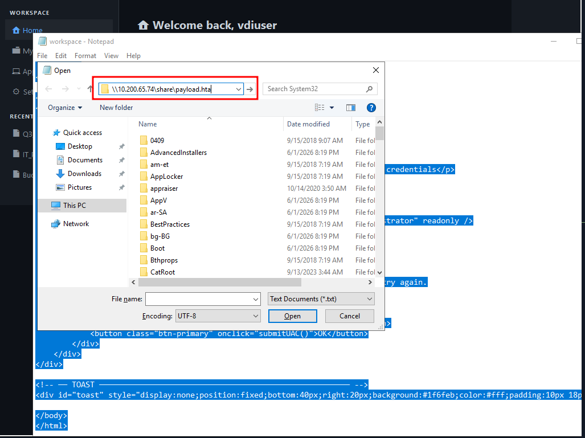Click the Change your view icon
The width and height of the screenshot is (585, 438).
point(320,108)
